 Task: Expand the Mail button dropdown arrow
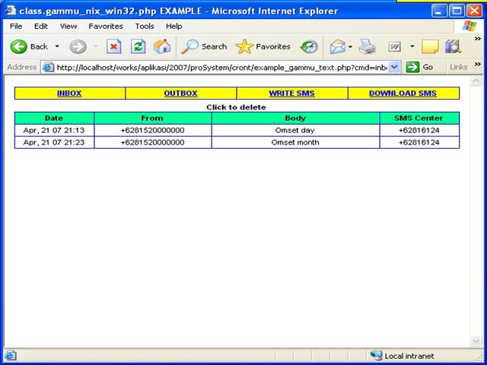[350, 46]
